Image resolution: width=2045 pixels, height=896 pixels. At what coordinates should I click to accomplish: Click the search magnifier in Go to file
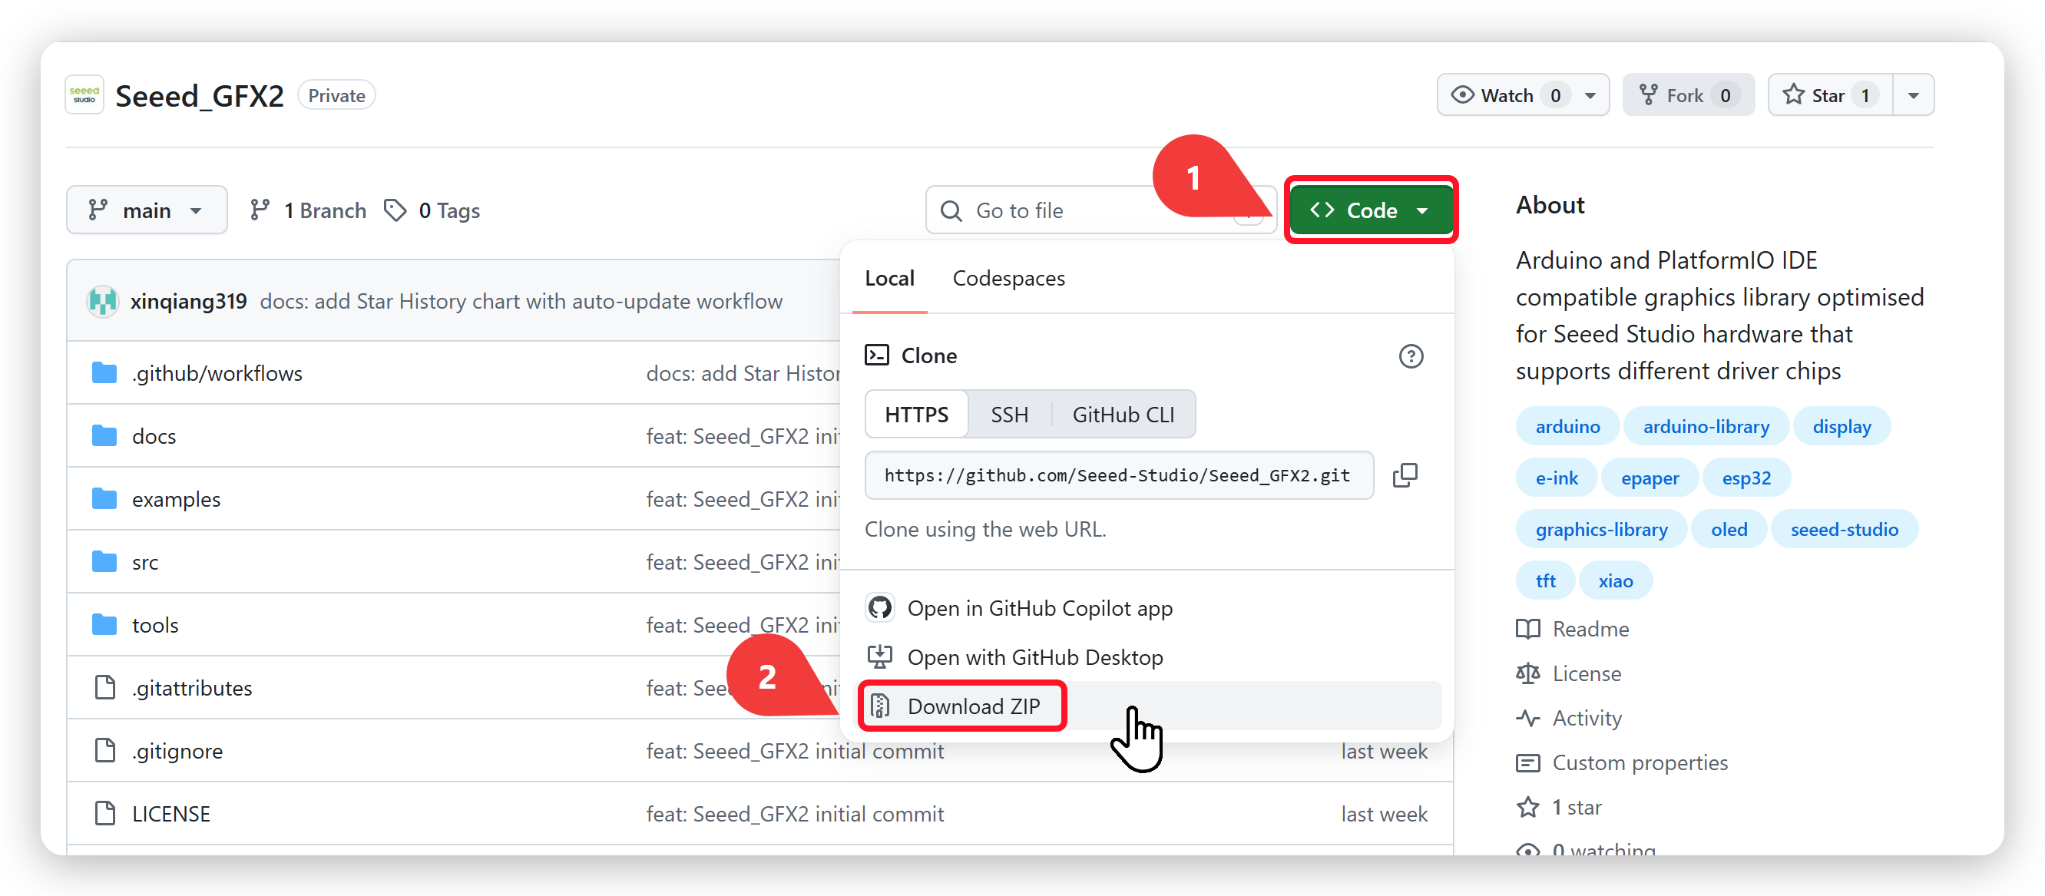[x=951, y=211]
